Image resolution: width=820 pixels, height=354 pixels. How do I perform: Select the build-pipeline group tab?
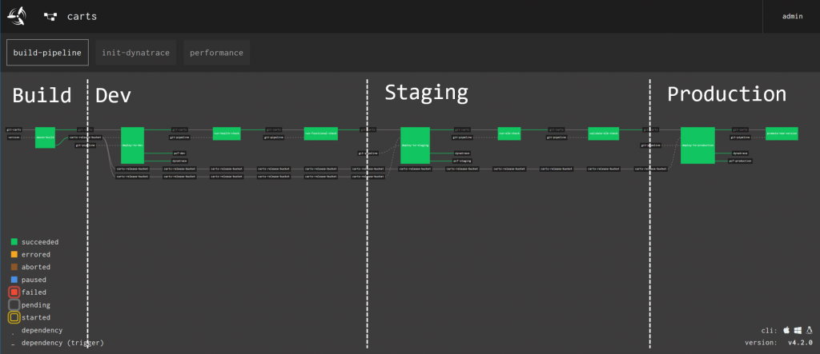point(47,53)
